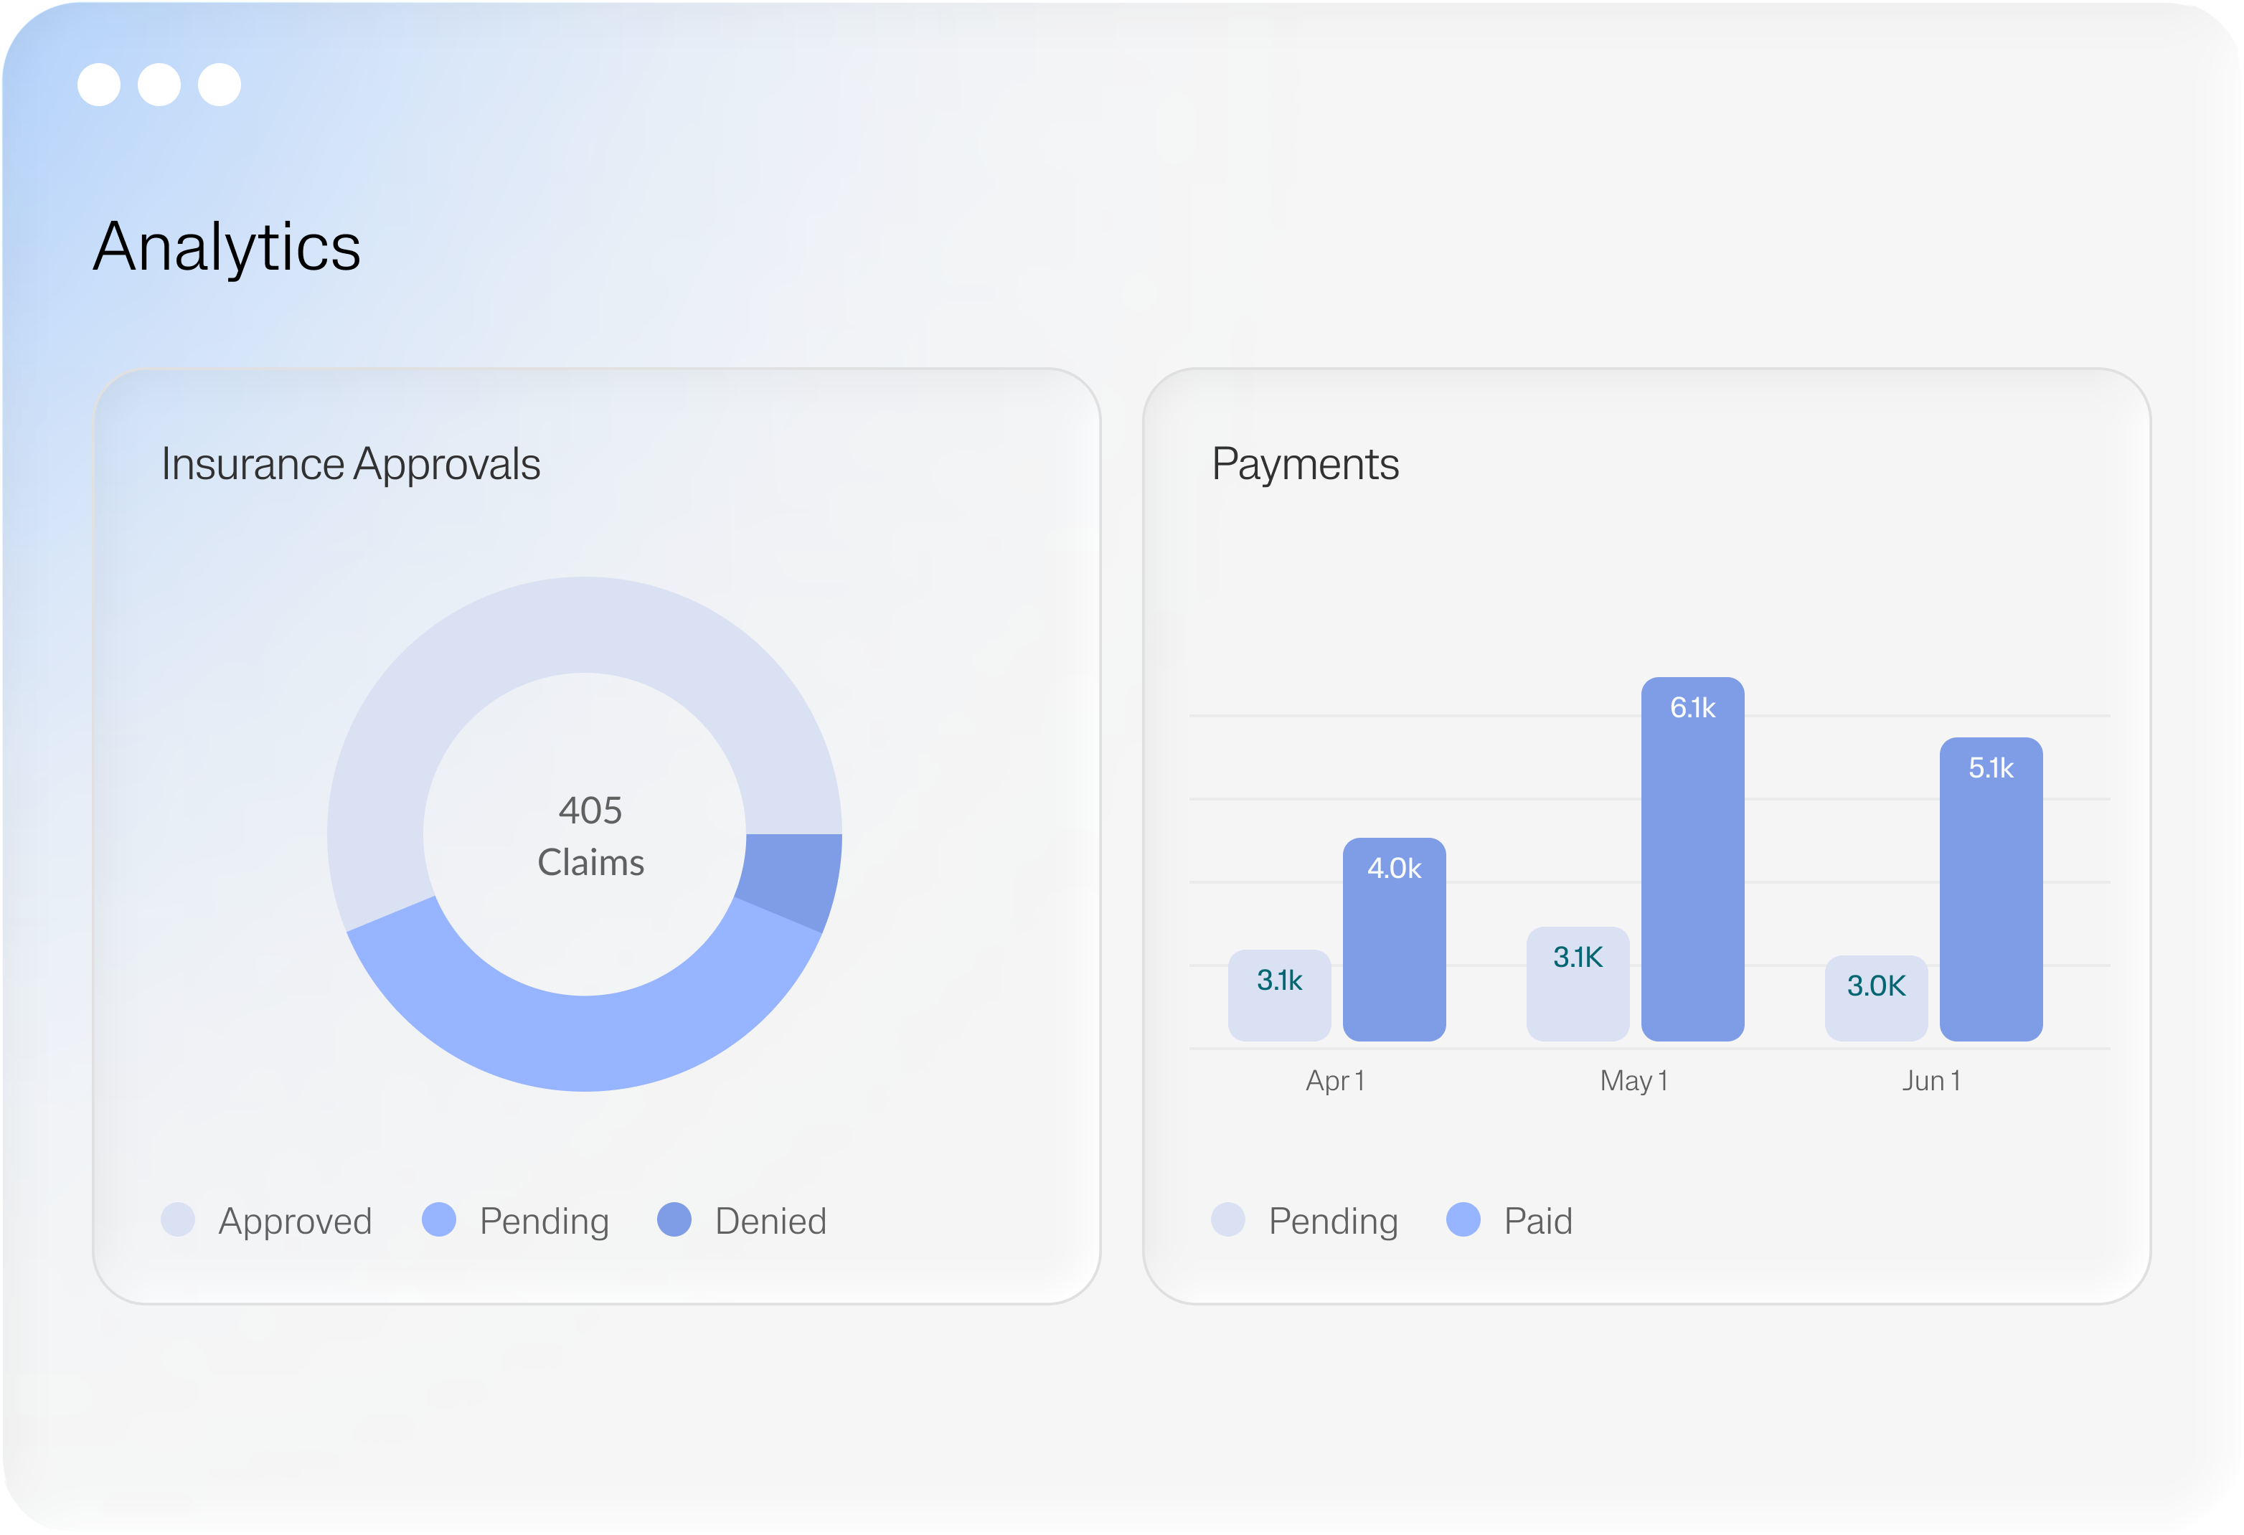Image resolution: width=2244 pixels, height=1535 pixels.
Task: Click the 3.1k pending bar for April
Action: point(1279,996)
